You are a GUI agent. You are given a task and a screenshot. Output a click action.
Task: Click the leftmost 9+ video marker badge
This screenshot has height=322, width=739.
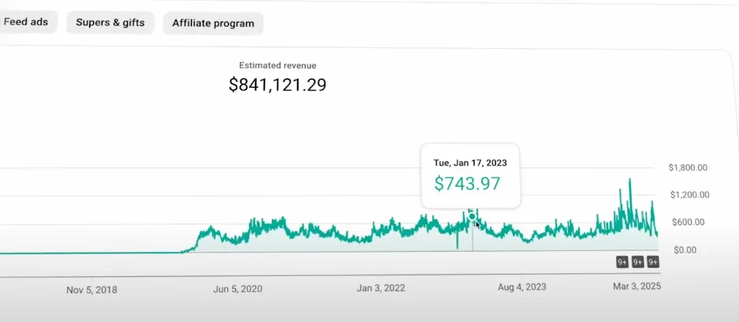622,262
